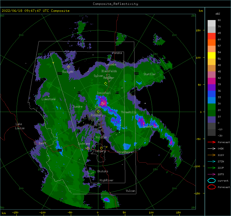Pick the bright green 30–20 dBZ swatch
This screenshot has width=231, height=216.
point(211,107)
